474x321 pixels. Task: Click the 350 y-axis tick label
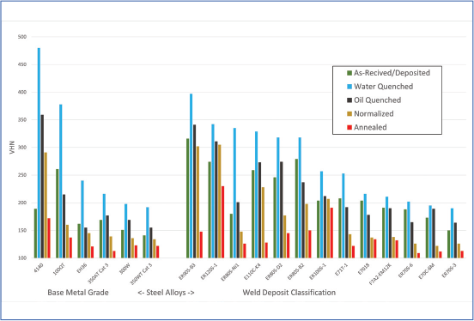[22, 120]
